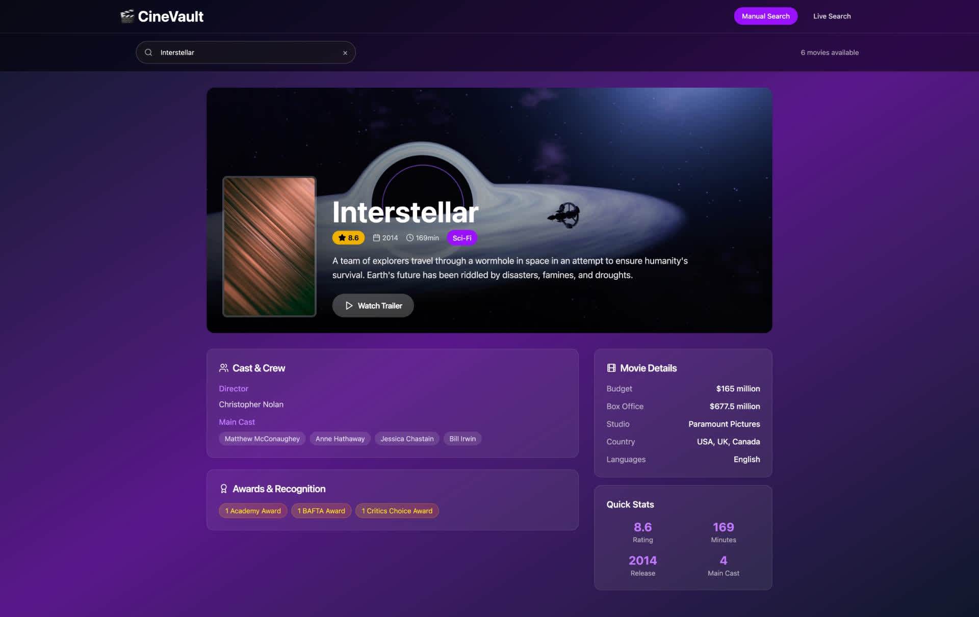This screenshot has height=617, width=979.
Task: Clear the search field with X
Action: (345, 53)
